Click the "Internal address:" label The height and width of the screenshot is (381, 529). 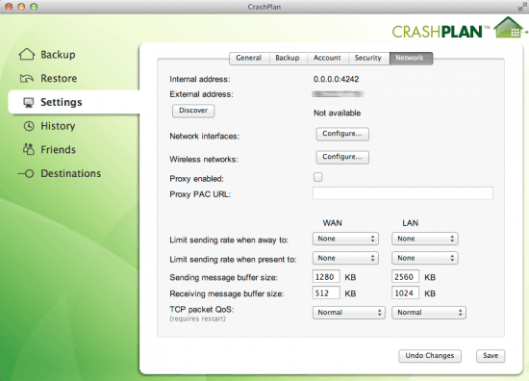(200, 79)
